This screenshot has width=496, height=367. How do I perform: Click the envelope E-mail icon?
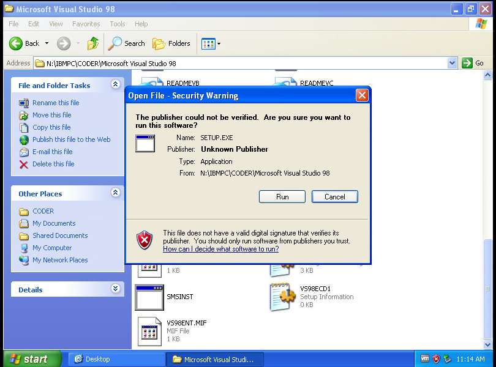[x=24, y=152]
